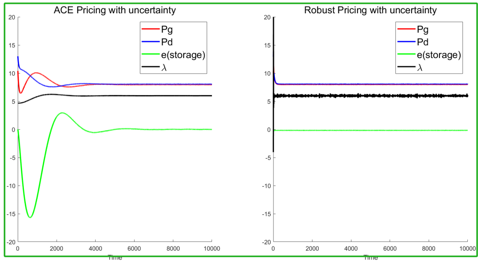Click x-axis tick 4000 on Robust plot
The height and width of the screenshot is (263, 478).
point(351,249)
